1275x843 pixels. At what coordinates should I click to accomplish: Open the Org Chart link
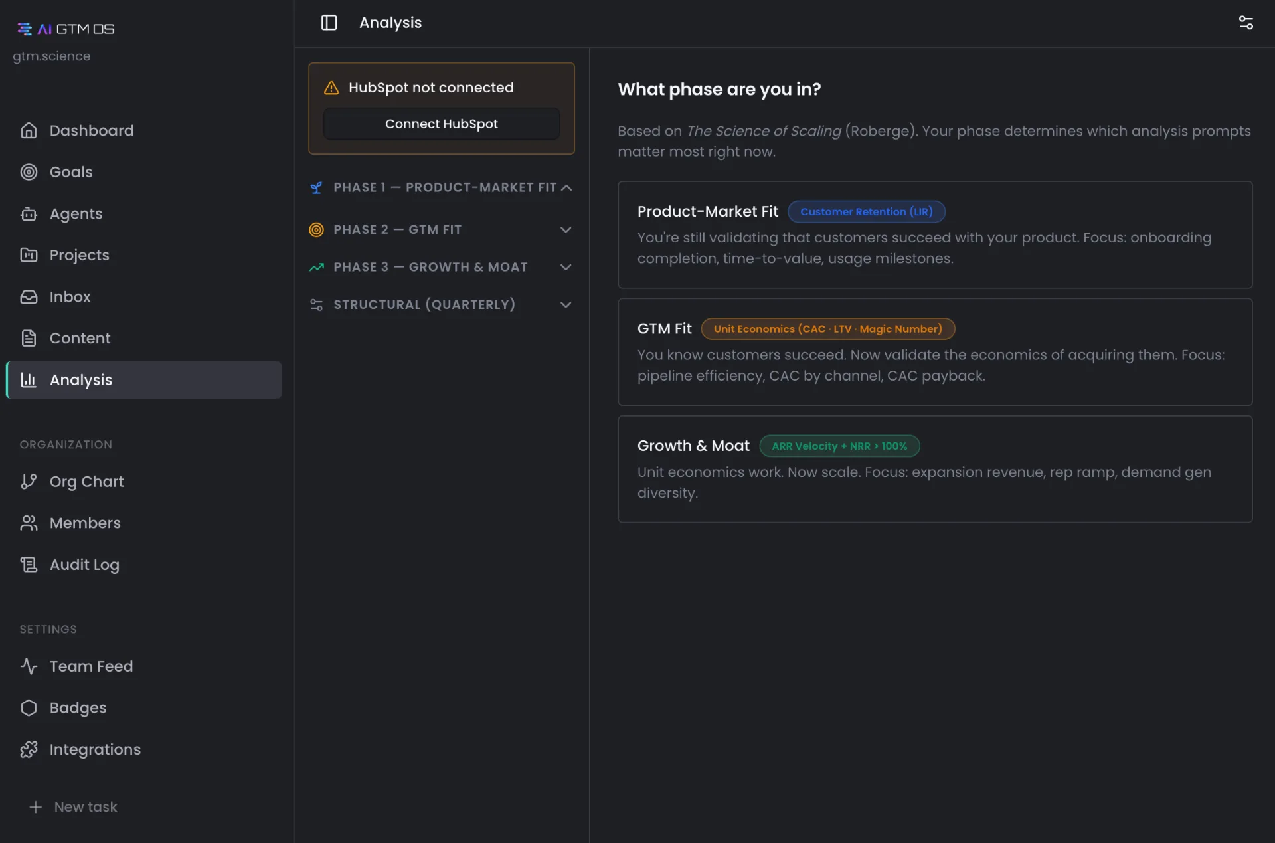click(143, 482)
